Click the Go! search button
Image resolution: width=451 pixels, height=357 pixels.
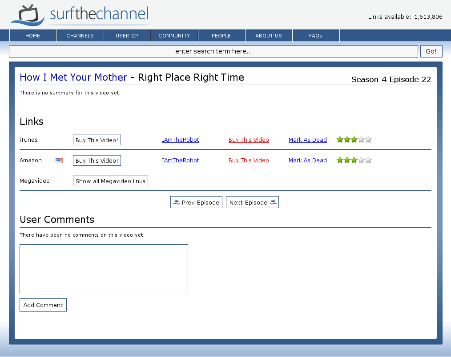click(x=431, y=51)
